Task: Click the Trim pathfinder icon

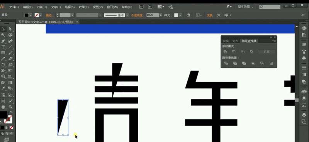Action: click(x=235, y=63)
